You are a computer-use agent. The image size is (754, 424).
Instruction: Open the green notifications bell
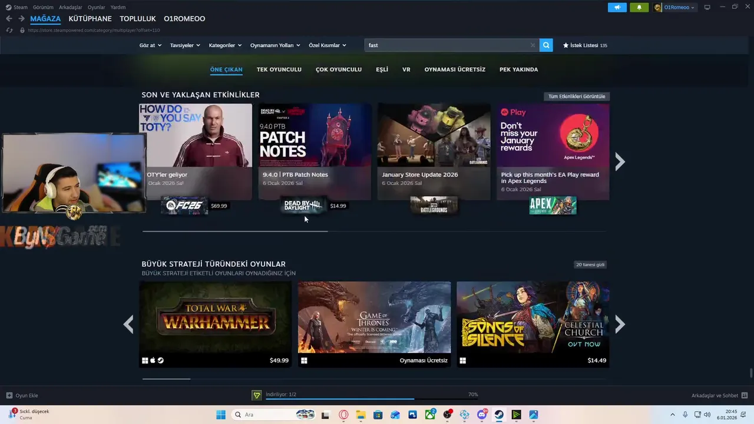click(639, 7)
